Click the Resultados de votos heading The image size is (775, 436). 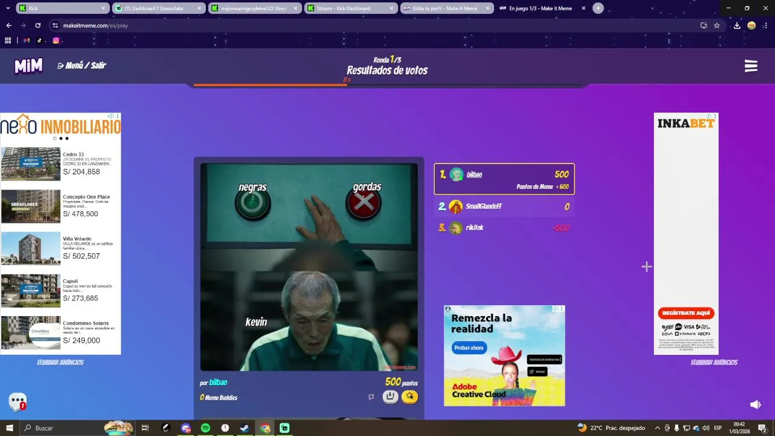click(x=387, y=70)
